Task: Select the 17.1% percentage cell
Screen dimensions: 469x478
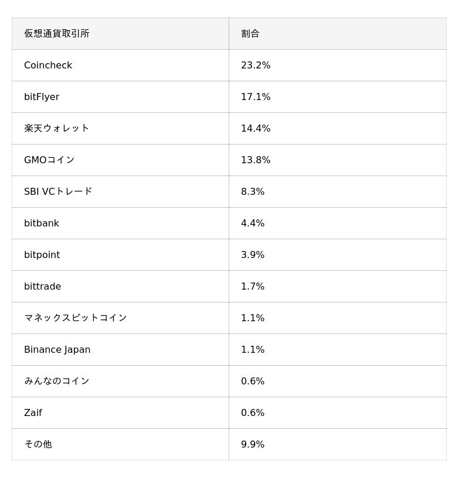Action: pos(256,97)
